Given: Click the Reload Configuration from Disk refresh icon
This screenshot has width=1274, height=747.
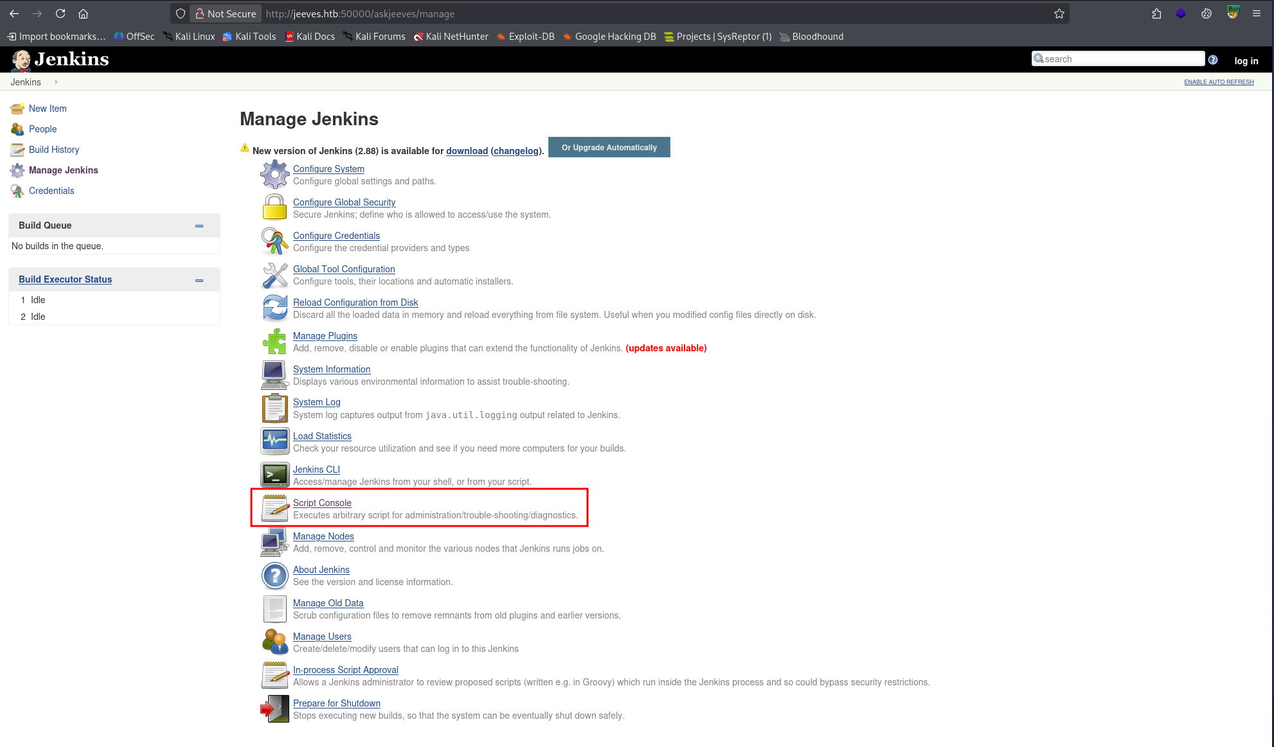Looking at the screenshot, I should pyautogui.click(x=274, y=307).
